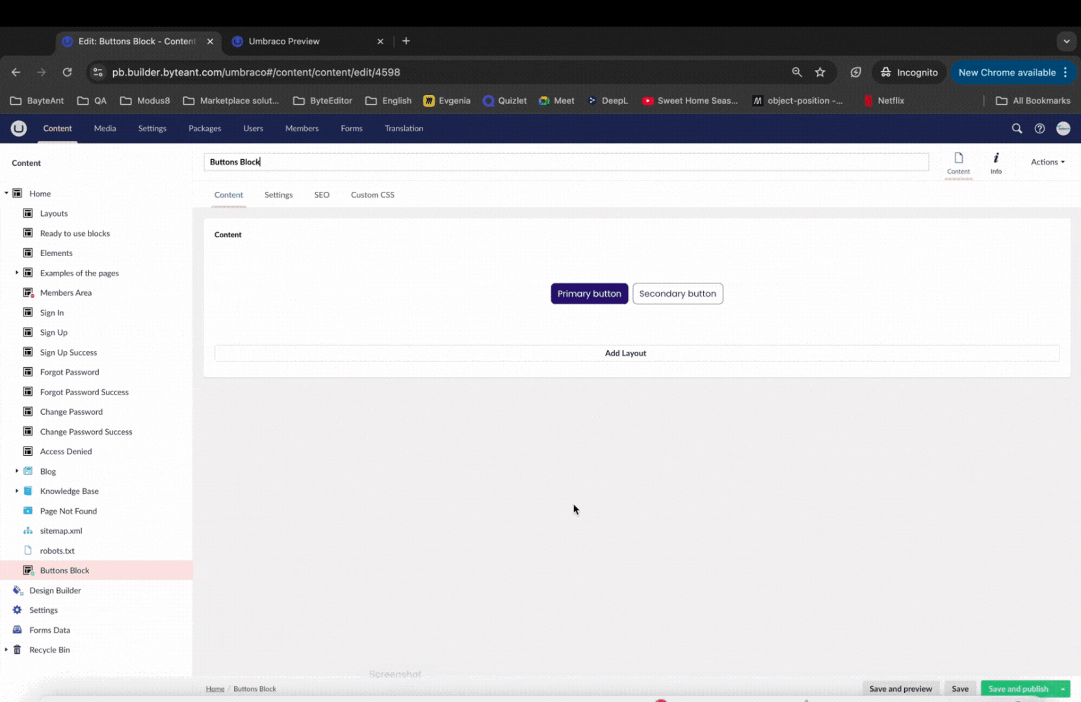Switch to the Custom CSS tab
Image resolution: width=1081 pixels, height=702 pixels.
[372, 195]
